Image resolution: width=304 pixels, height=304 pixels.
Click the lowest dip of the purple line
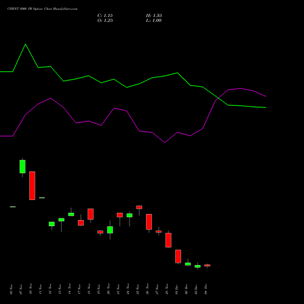[165, 142]
